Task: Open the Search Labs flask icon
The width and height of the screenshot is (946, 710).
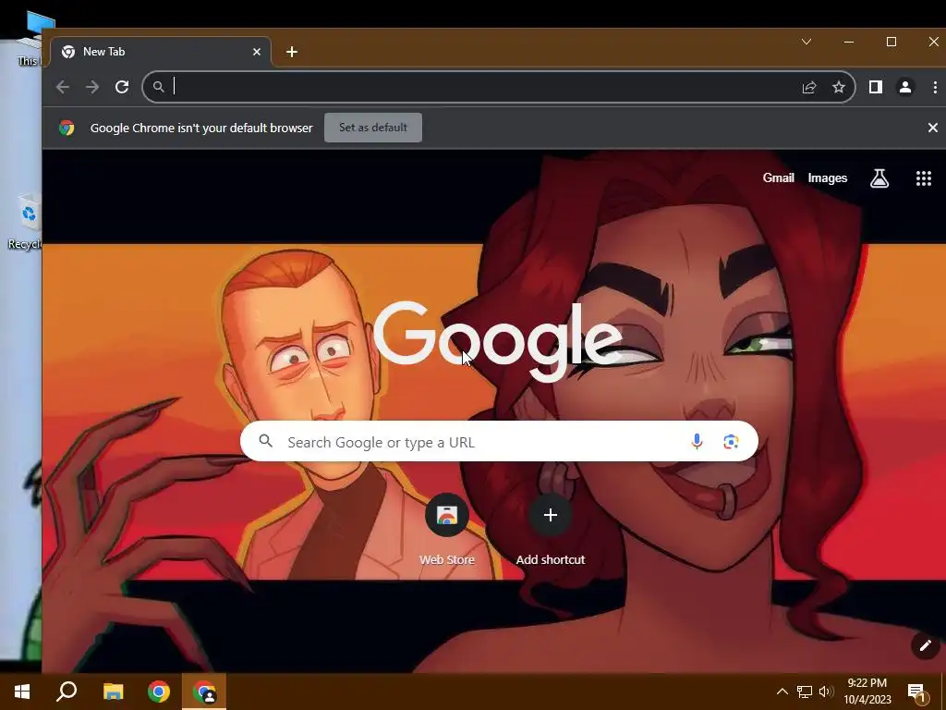Action: tap(879, 178)
